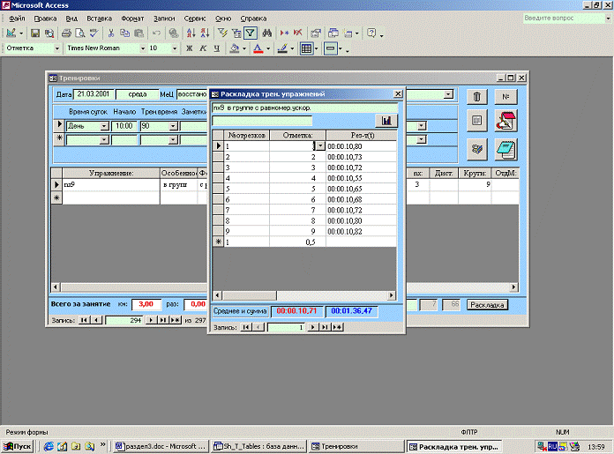Click the Cut scissors icon
614x454 pixels.
pos(110,33)
